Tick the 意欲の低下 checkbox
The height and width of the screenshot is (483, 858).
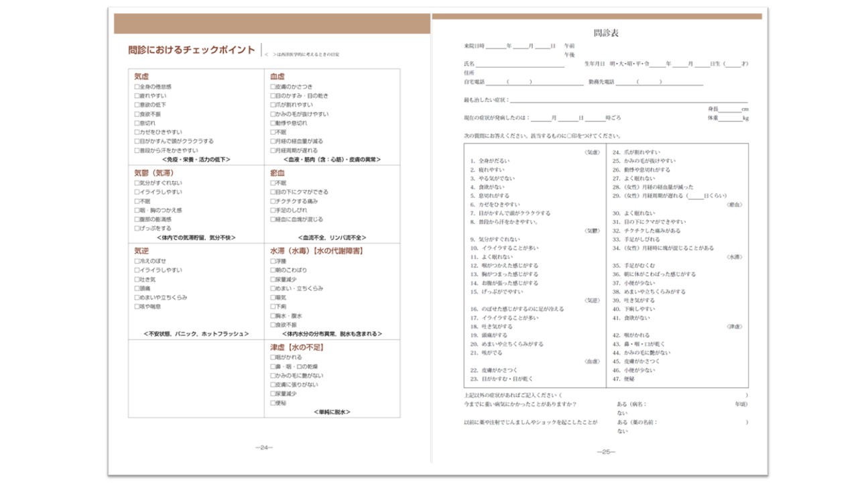[x=137, y=105]
